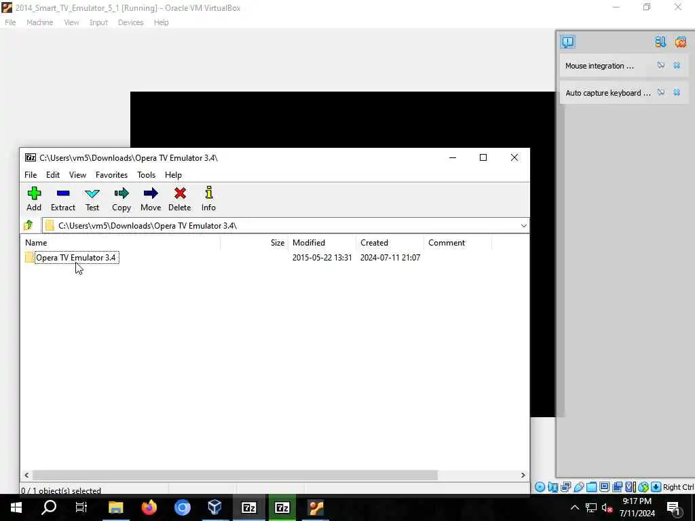Click the red Delete toolbar button
Viewport: 695px width, 521px height.
click(179, 199)
